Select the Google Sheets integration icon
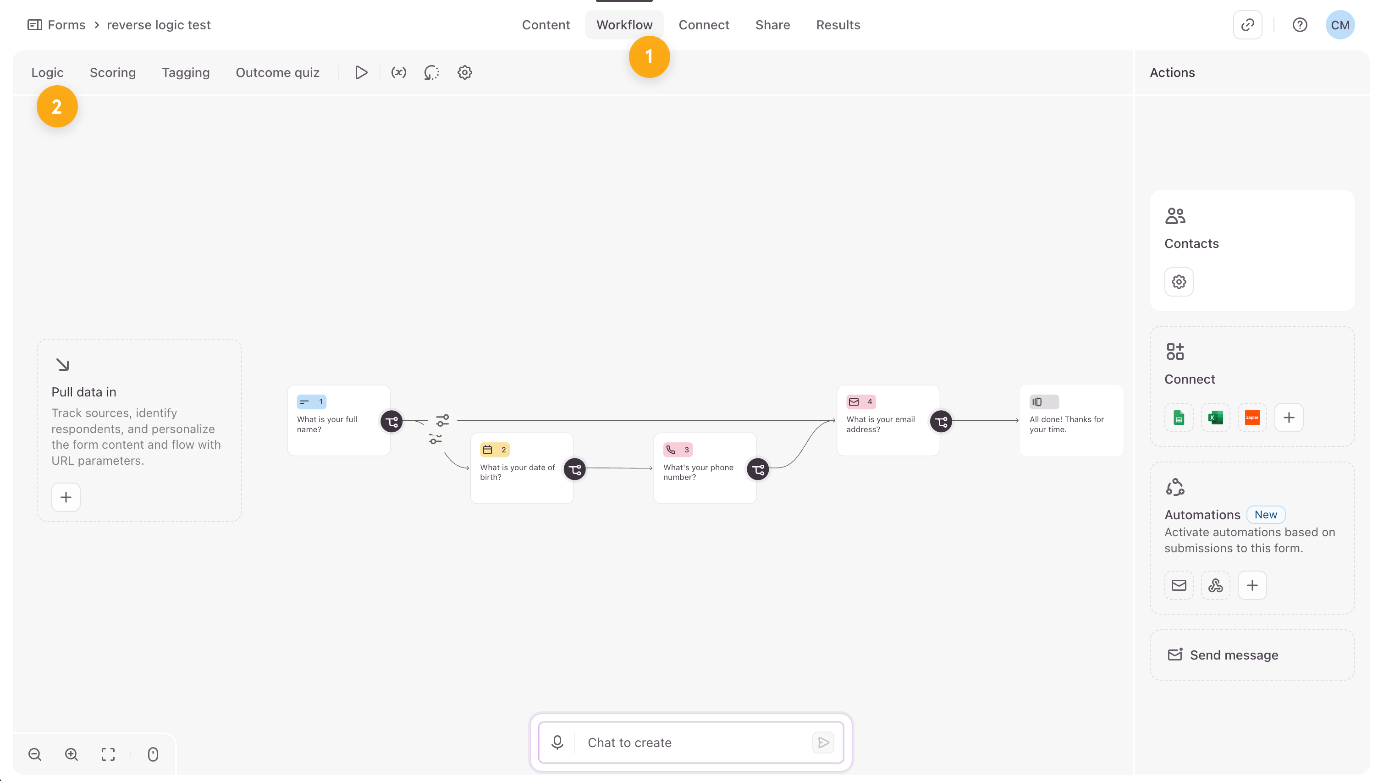 (x=1179, y=418)
